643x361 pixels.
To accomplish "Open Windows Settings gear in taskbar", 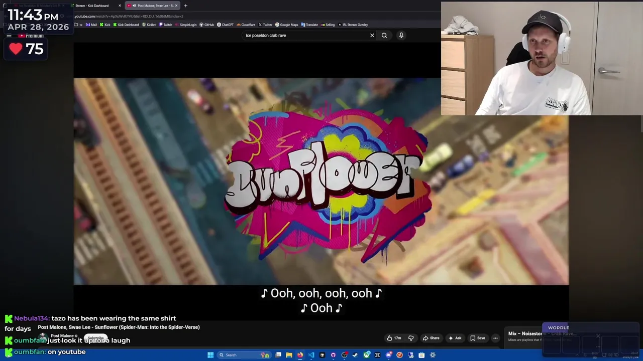I will (x=433, y=355).
